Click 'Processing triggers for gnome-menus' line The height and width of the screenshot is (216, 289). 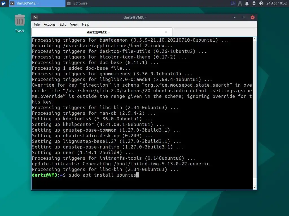pos(112,74)
